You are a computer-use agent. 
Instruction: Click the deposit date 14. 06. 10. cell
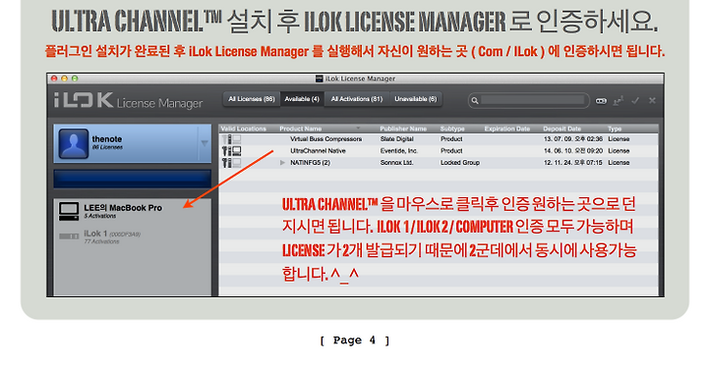click(573, 151)
